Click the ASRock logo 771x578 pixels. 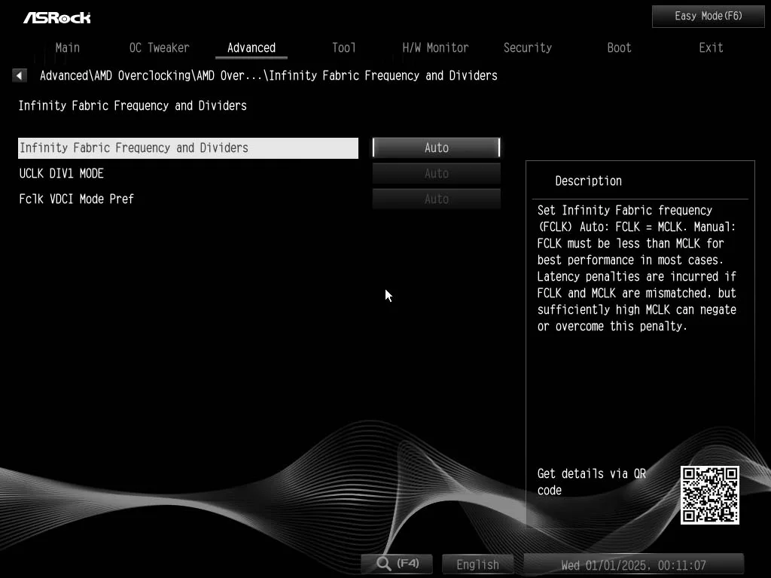pos(57,18)
